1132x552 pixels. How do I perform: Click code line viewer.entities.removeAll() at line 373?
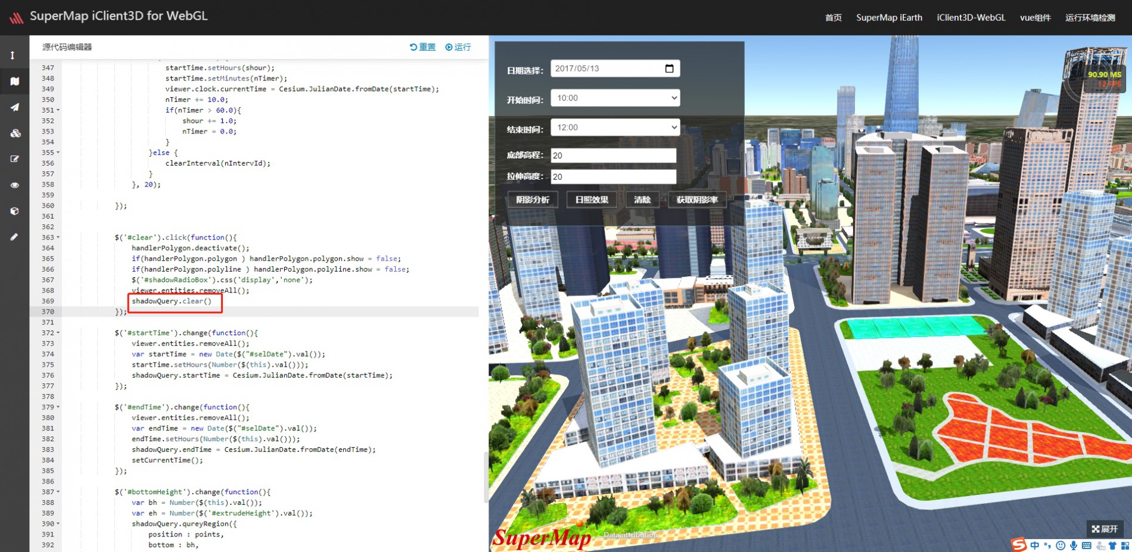[x=191, y=344]
